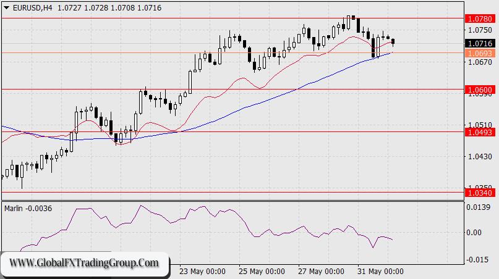Click the 31 May 00:00 time label
Image resolution: width=499 pixels, height=279 pixels.
coord(381,272)
